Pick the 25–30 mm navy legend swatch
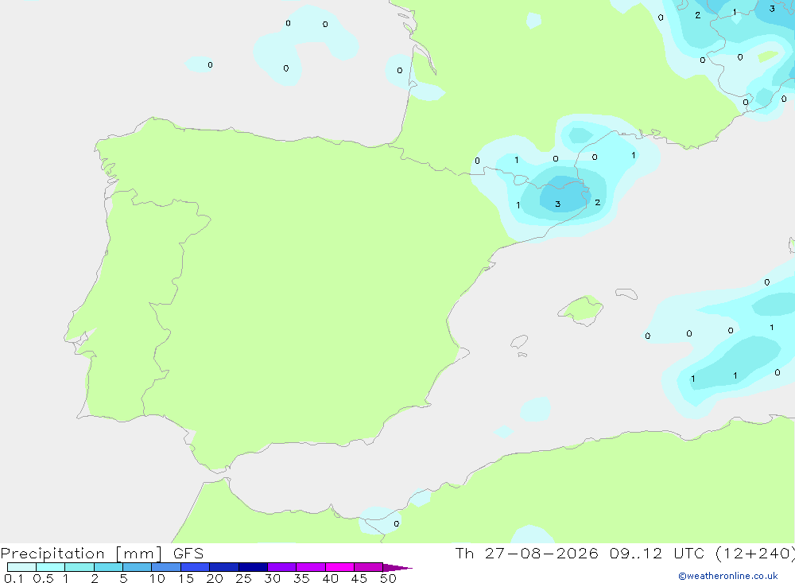This screenshot has width=795, height=583. point(253,567)
